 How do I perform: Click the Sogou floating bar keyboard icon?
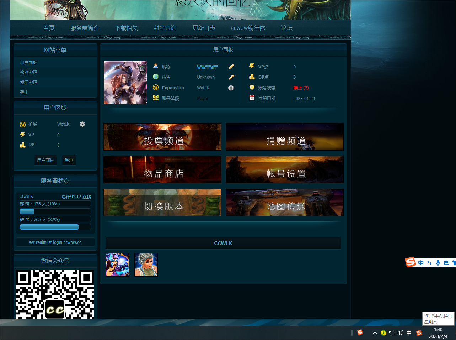[x=446, y=263]
